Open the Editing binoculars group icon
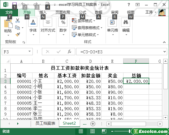169x135 pixels. tap(126, 22)
